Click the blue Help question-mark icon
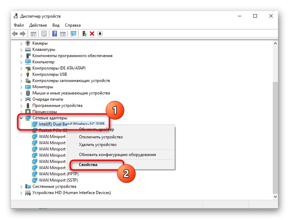The width and height of the screenshot is (289, 220). 54,34
